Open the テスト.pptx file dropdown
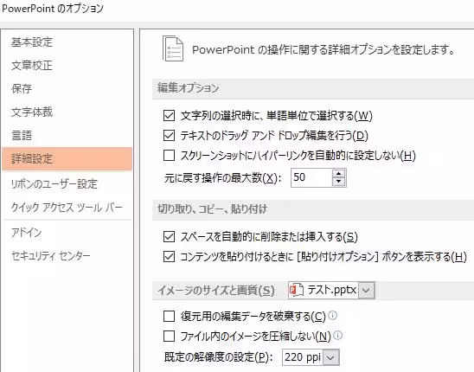Image resolution: width=474 pixels, height=372 pixels. 366,291
